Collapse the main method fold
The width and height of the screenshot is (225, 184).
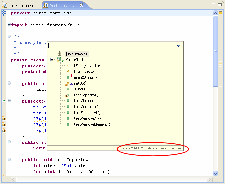click(9, 83)
